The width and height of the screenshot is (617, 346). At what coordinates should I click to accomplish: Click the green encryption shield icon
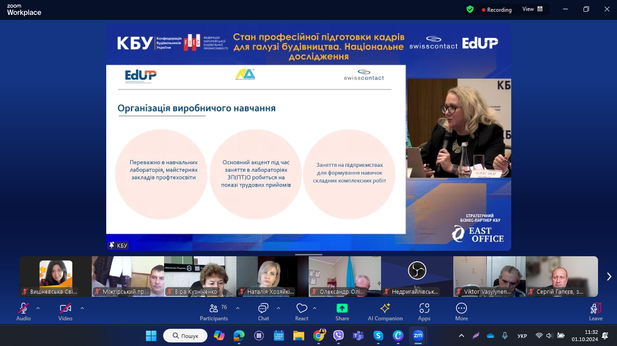(x=470, y=9)
